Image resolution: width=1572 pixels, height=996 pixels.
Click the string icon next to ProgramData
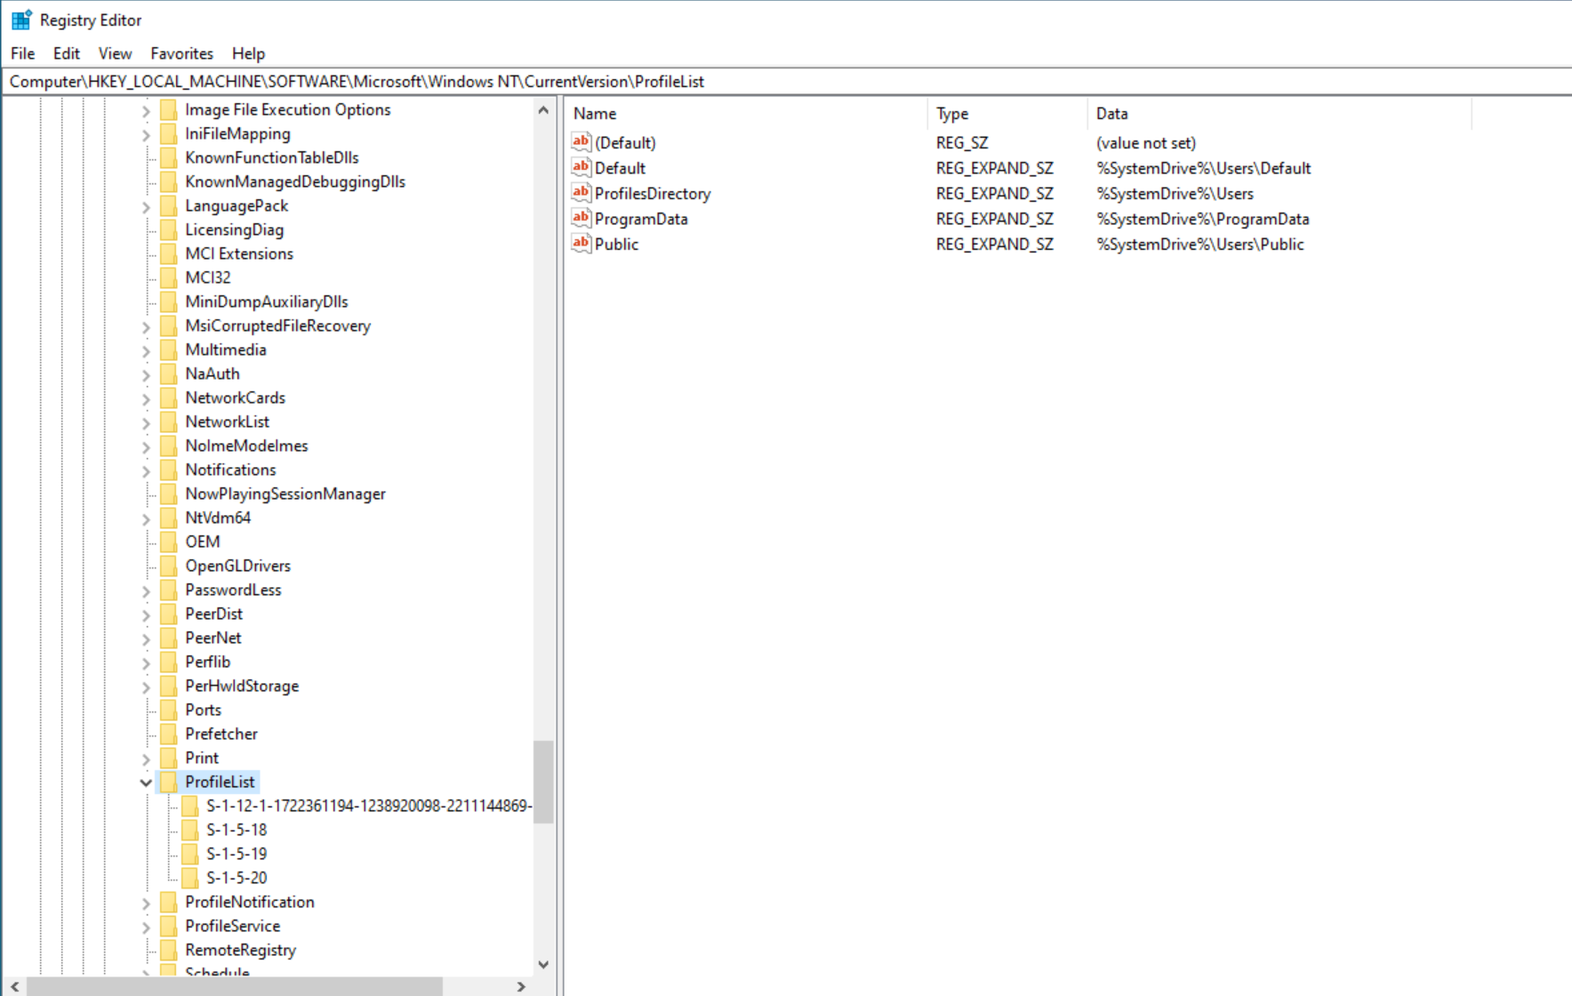[x=581, y=218]
